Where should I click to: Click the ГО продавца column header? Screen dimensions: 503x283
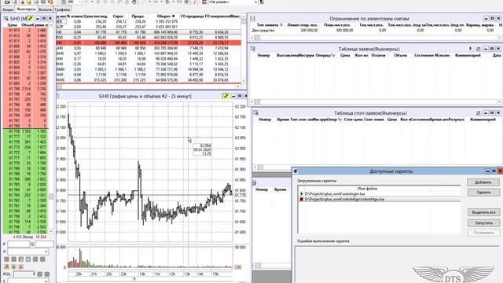click(x=192, y=16)
